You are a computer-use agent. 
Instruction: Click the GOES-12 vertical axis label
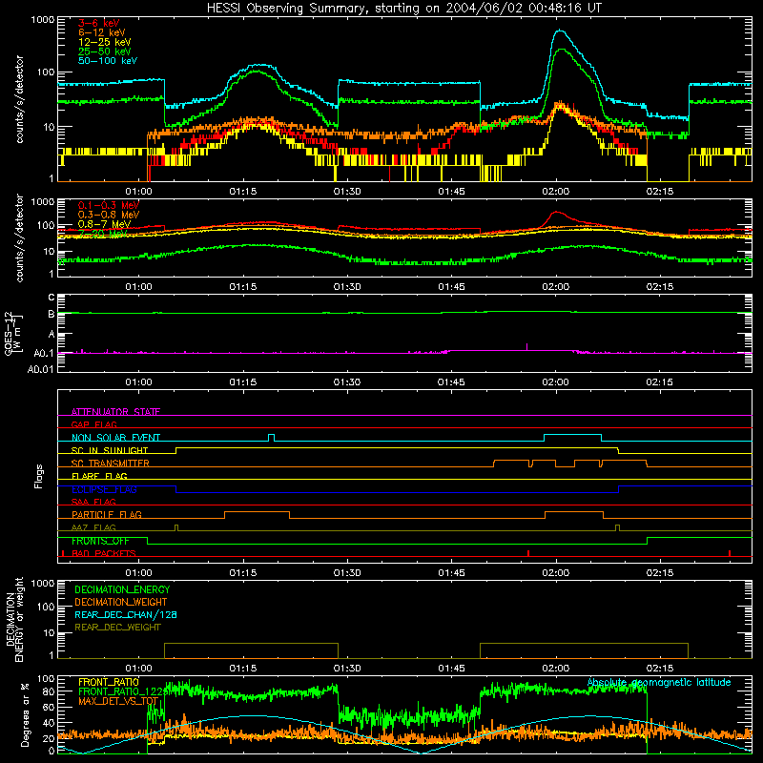pos(13,333)
